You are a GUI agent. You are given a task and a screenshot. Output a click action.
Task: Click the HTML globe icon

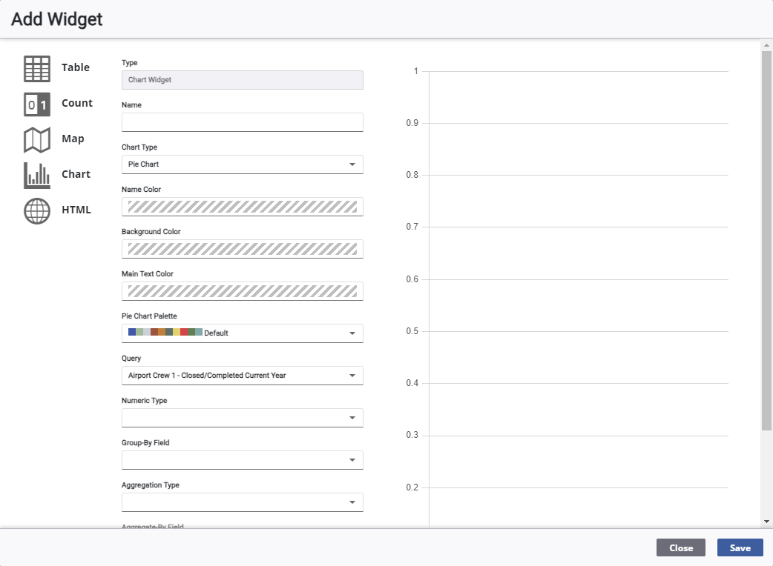point(37,210)
